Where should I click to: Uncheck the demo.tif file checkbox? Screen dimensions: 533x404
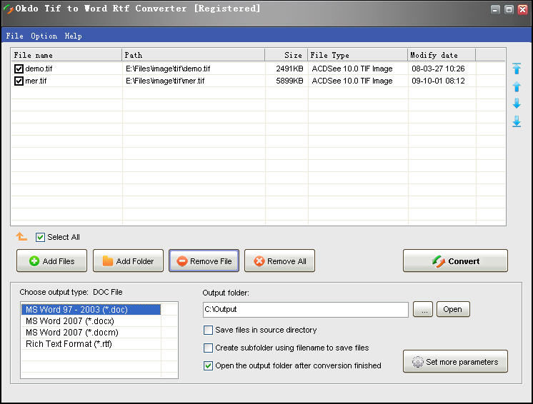point(19,69)
